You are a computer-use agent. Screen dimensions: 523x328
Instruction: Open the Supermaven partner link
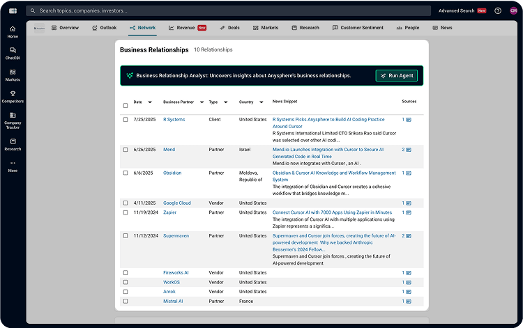[176, 235]
